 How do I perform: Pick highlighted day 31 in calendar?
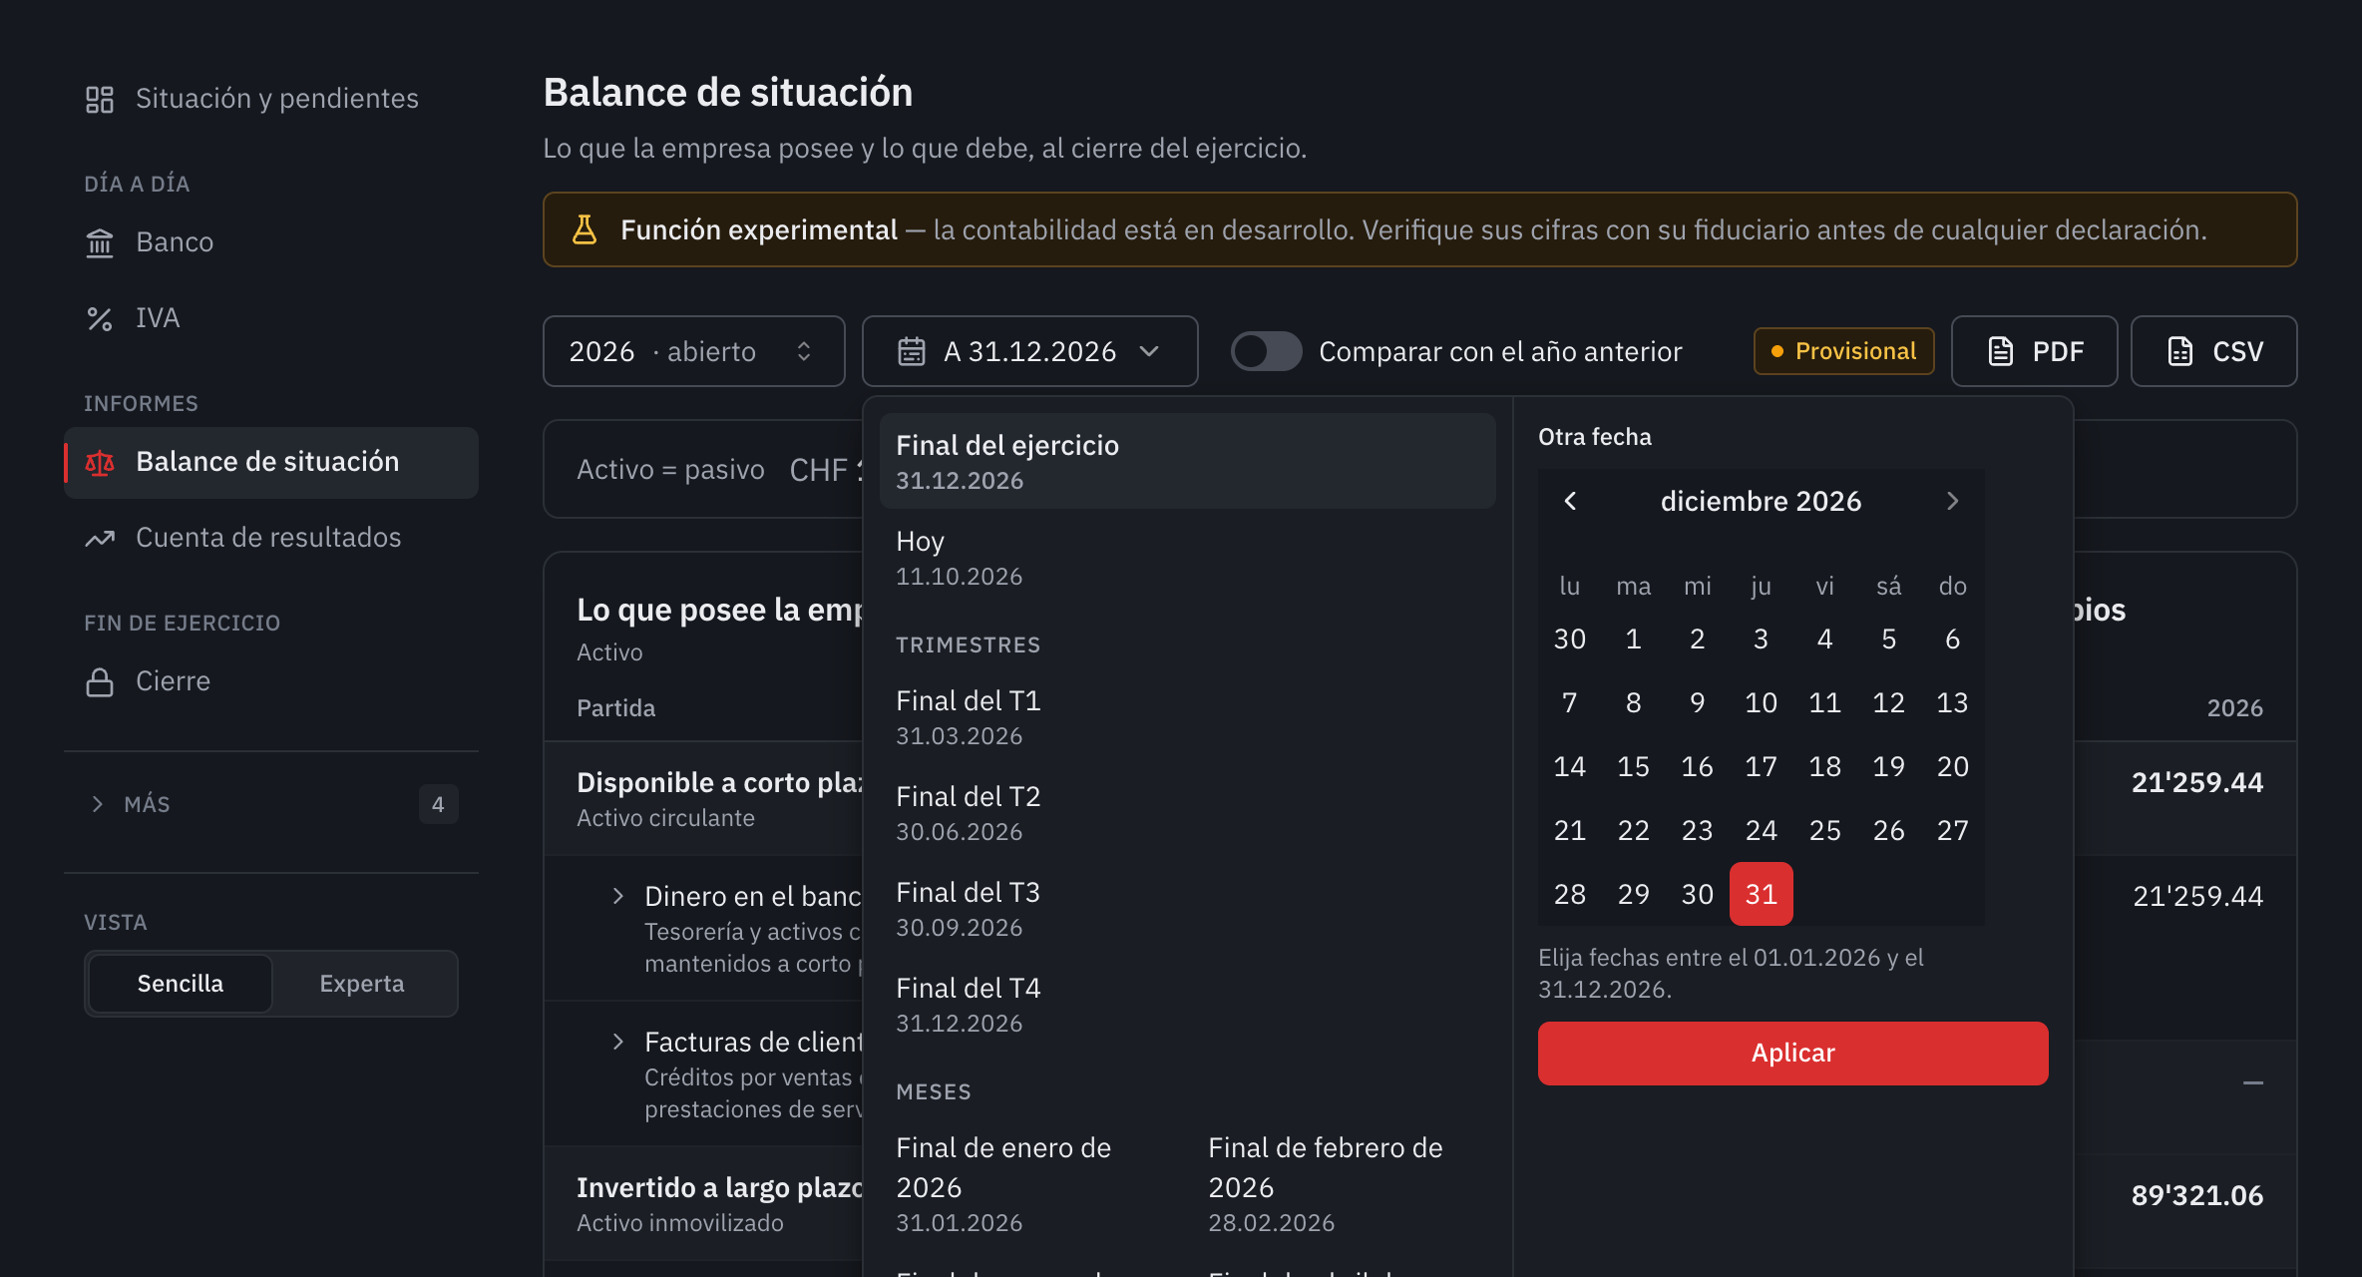1762,894
